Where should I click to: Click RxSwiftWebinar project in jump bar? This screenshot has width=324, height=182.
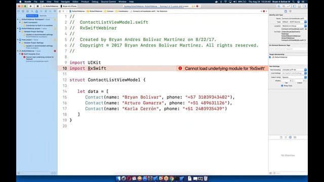[77, 11]
